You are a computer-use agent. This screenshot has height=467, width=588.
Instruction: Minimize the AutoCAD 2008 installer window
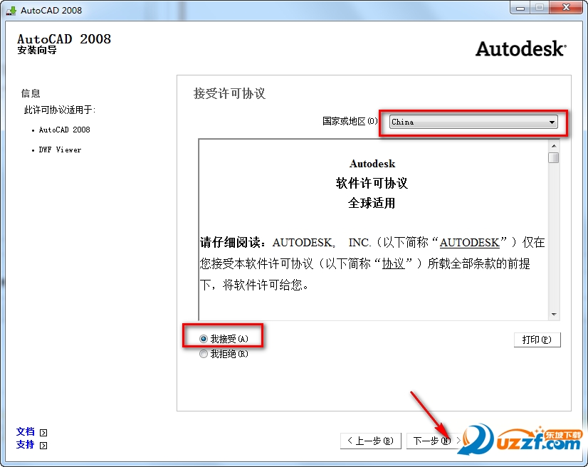[x=519, y=8]
